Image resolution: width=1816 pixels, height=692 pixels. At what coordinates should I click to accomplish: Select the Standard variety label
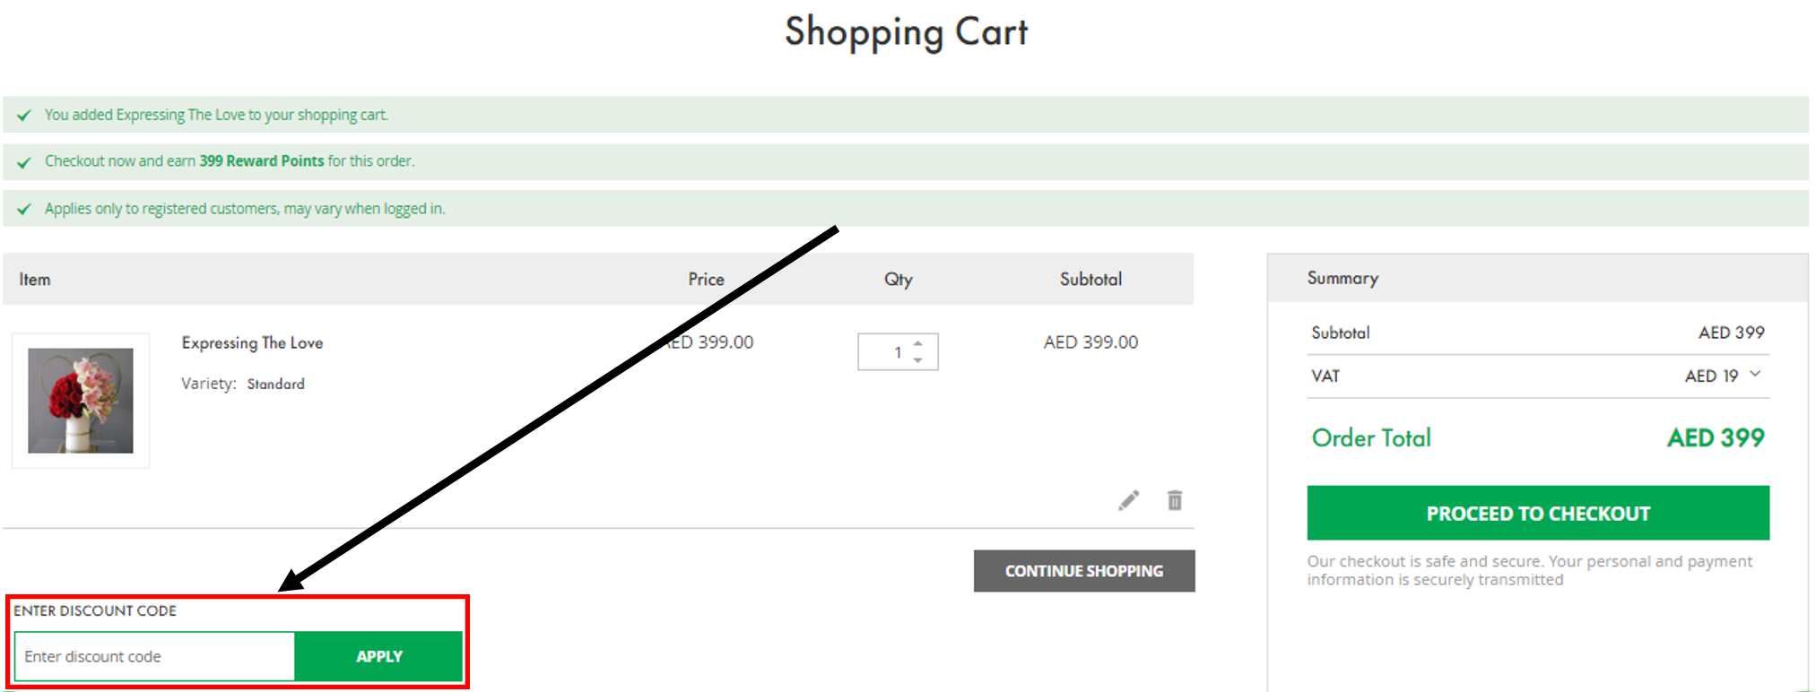click(x=275, y=384)
